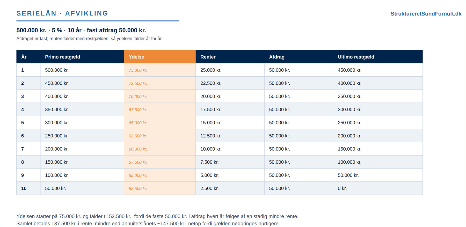Select year 10 row number cell
Image resolution: width=466 pixels, height=227 pixels.
(28, 188)
